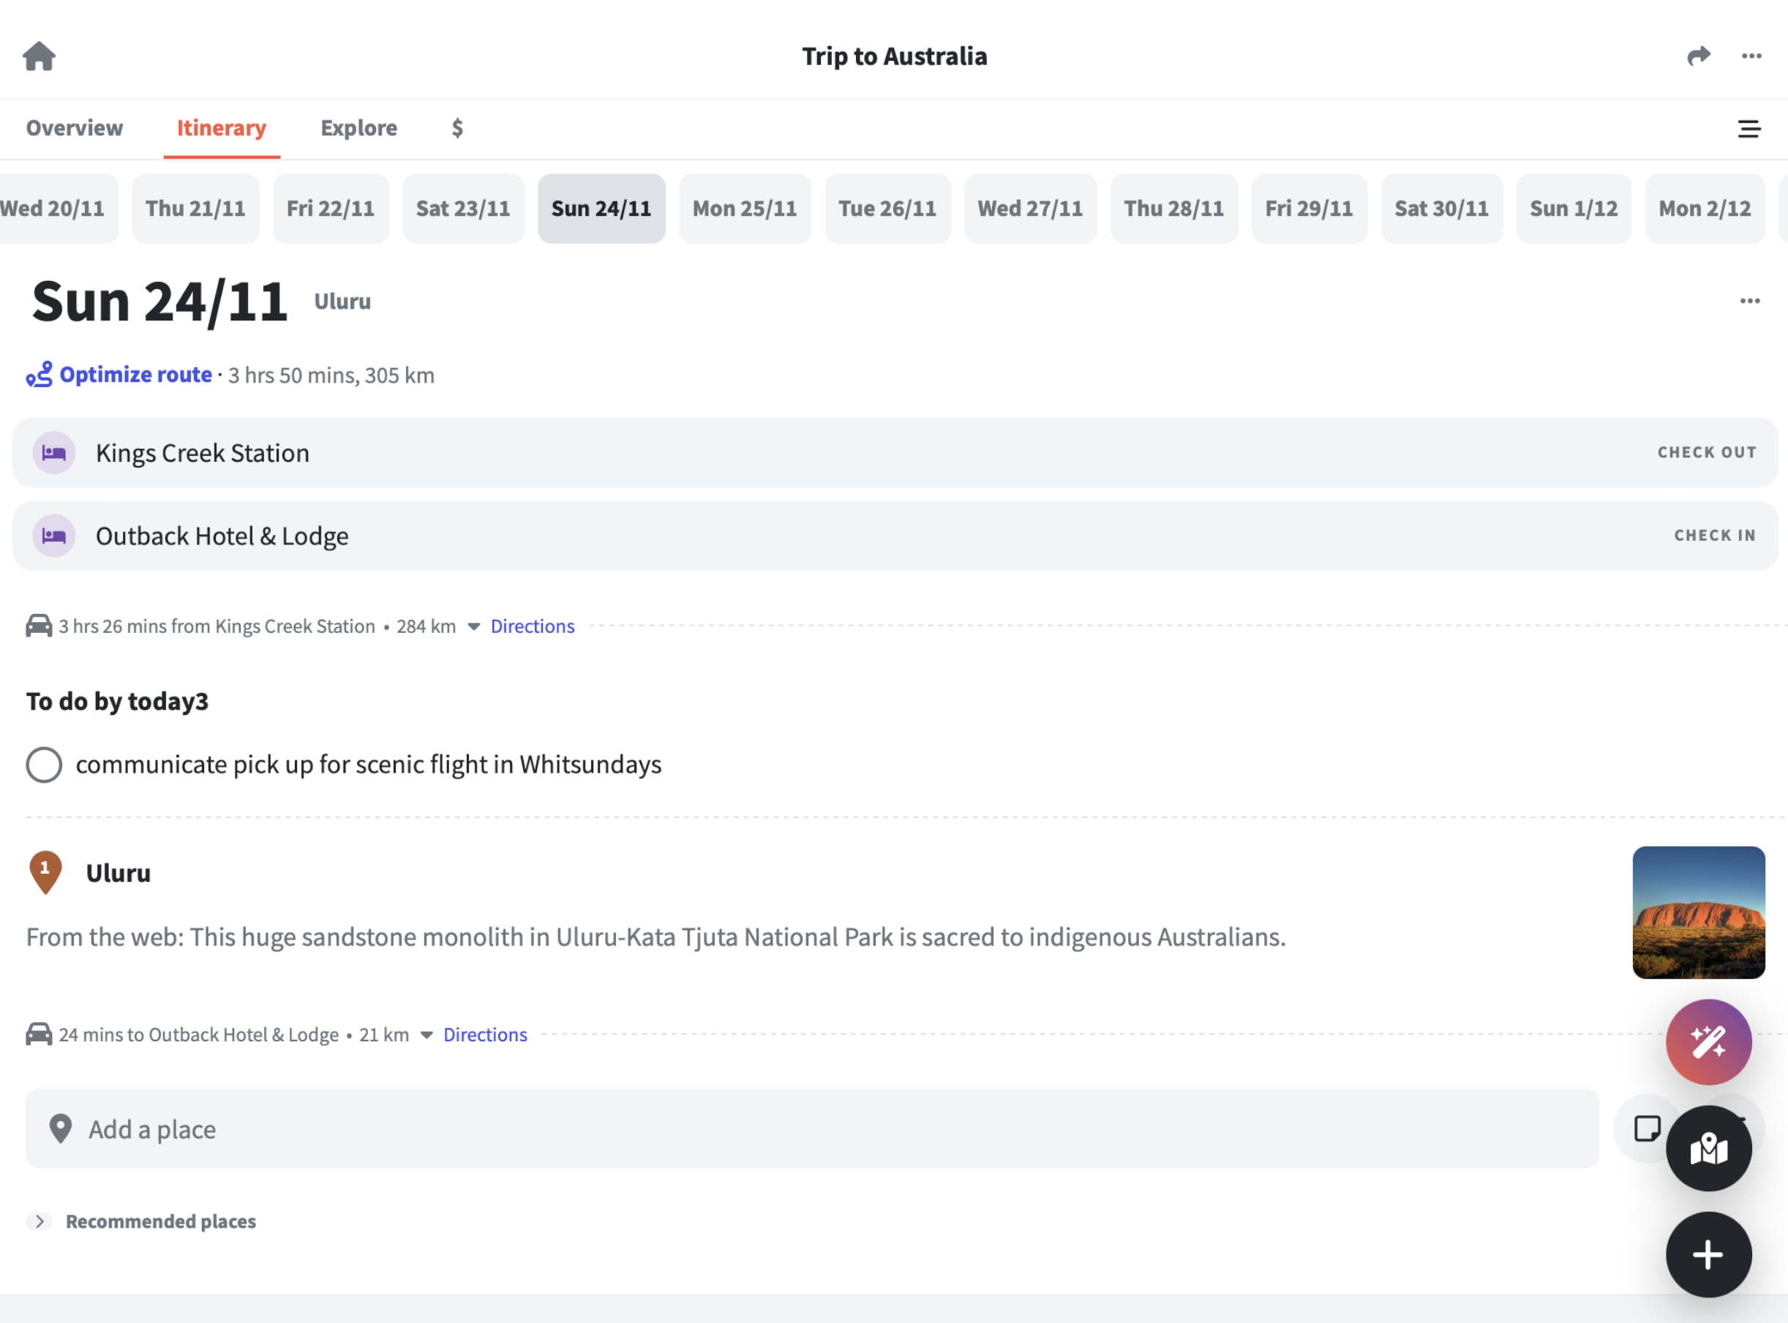Click the add note icon
The width and height of the screenshot is (1788, 1323).
tap(1645, 1129)
